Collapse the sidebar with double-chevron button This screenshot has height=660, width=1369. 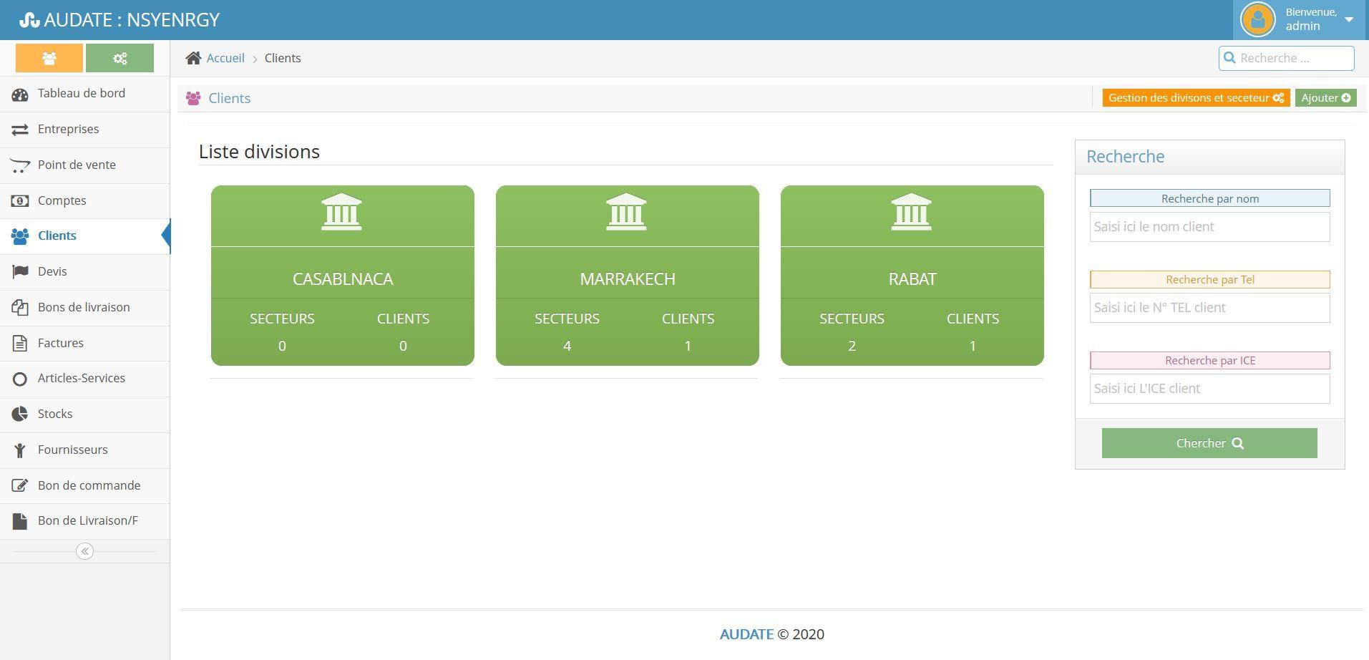click(x=84, y=551)
